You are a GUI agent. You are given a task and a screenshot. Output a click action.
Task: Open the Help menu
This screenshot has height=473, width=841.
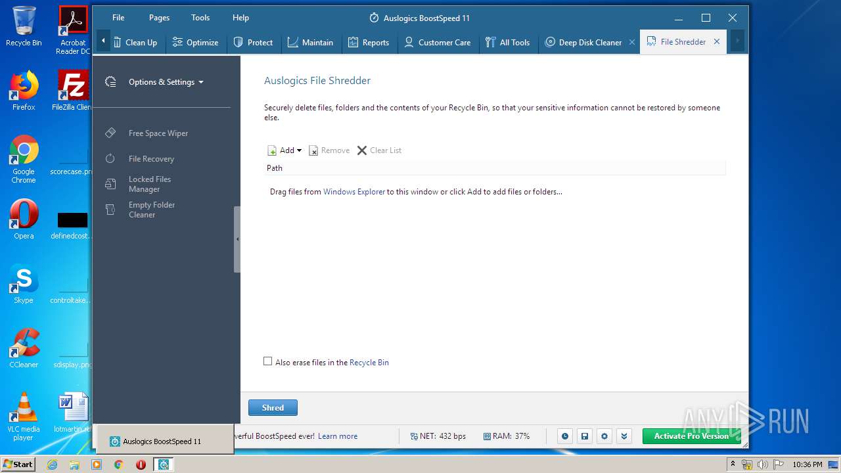pos(240,18)
